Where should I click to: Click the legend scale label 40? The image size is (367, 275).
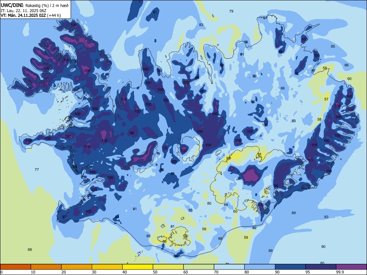click(125, 272)
